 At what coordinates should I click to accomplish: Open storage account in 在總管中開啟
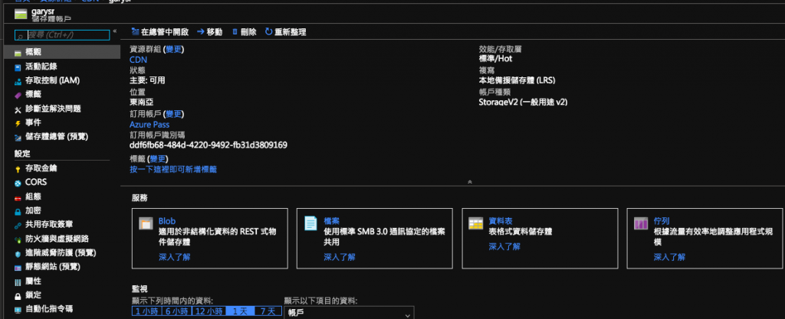[x=159, y=32]
